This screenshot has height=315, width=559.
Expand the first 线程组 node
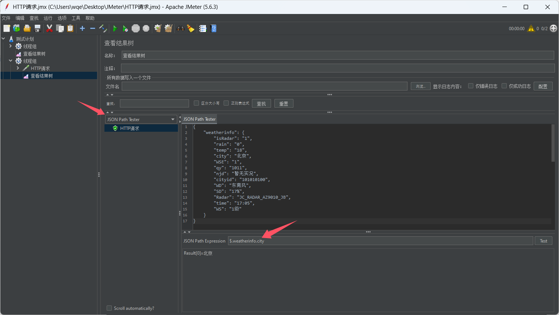(10, 46)
